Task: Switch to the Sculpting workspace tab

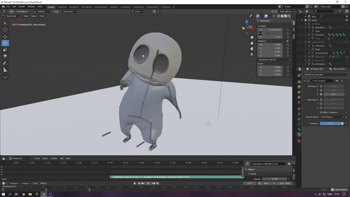Action: (74, 7)
